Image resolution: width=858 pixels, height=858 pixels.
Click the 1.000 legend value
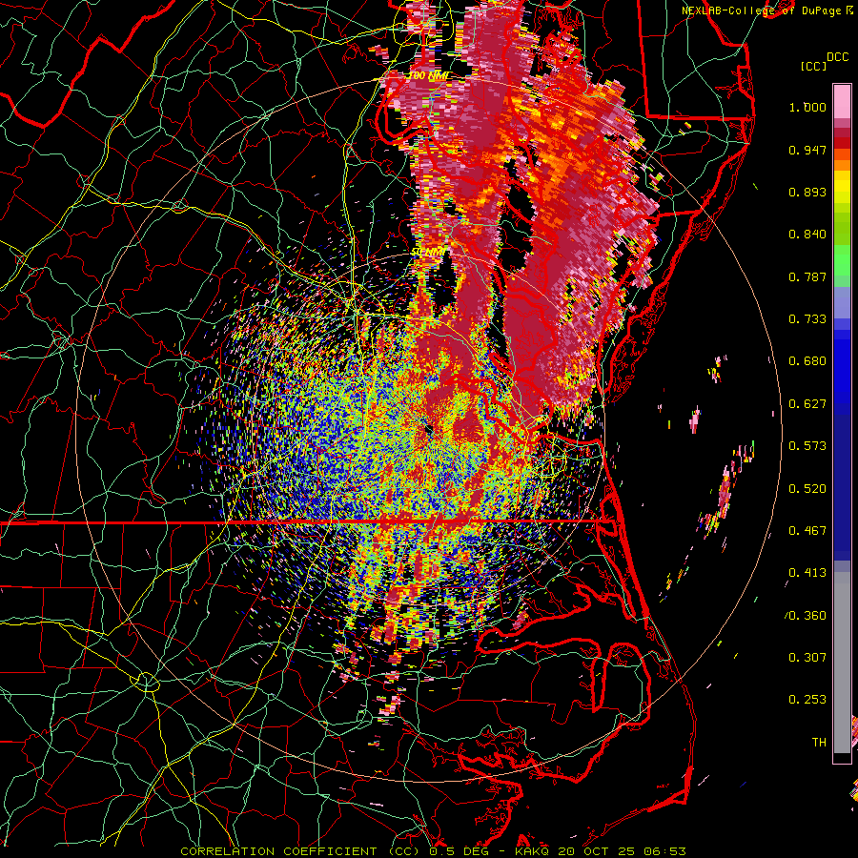[807, 107]
